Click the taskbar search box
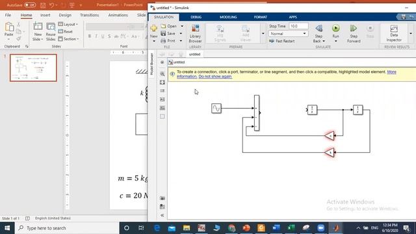416x234 pixels. pyautogui.click(x=67, y=228)
